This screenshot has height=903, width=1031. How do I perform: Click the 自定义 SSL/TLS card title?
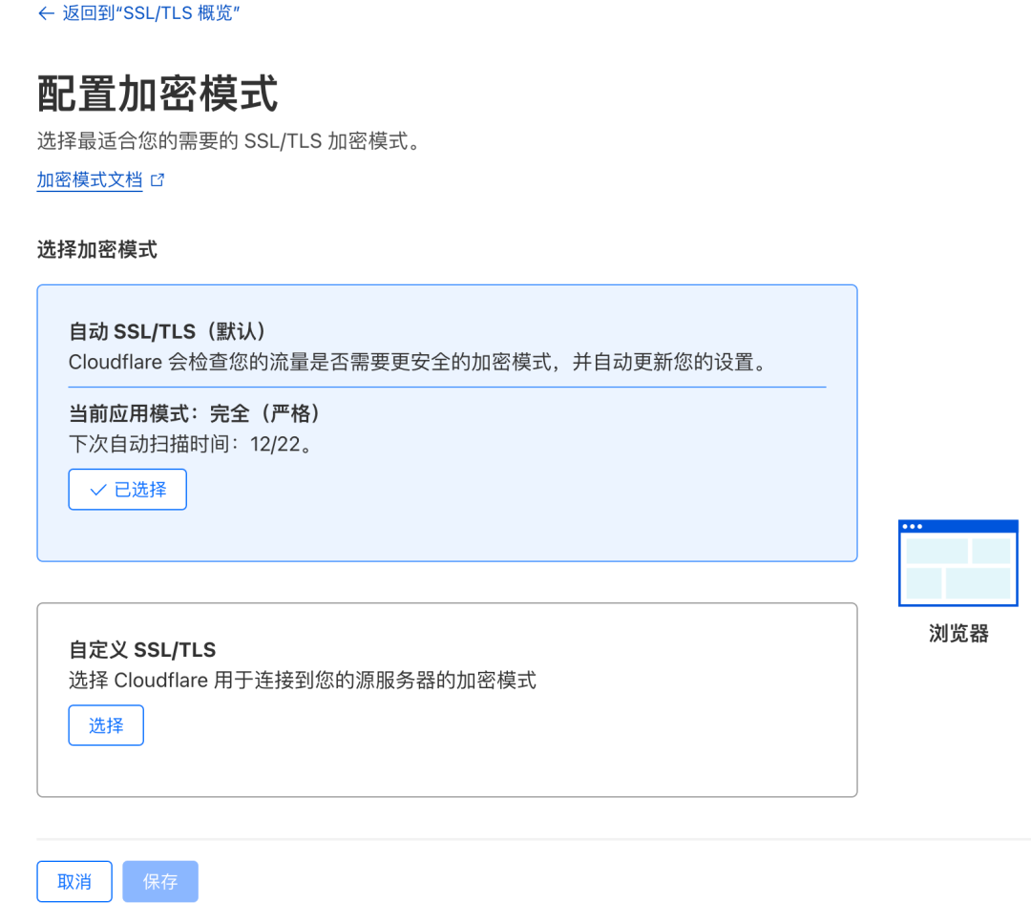pyautogui.click(x=142, y=650)
